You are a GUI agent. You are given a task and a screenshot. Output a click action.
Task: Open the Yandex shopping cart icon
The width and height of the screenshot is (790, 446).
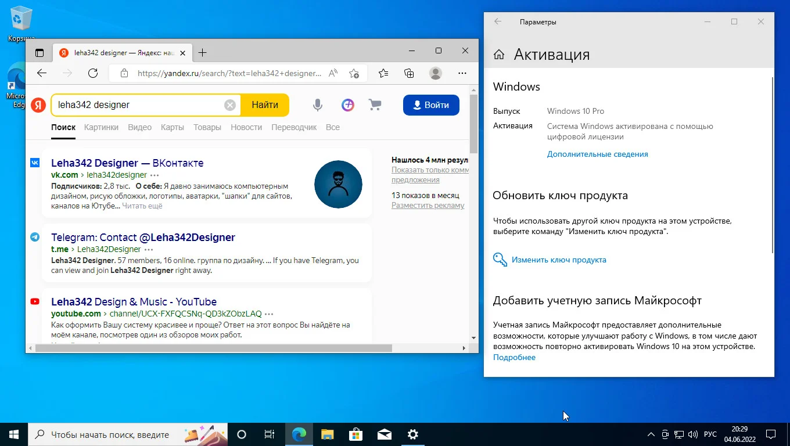coord(375,105)
